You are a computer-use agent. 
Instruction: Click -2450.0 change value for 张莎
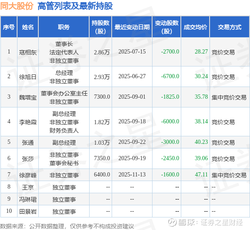(170, 158)
